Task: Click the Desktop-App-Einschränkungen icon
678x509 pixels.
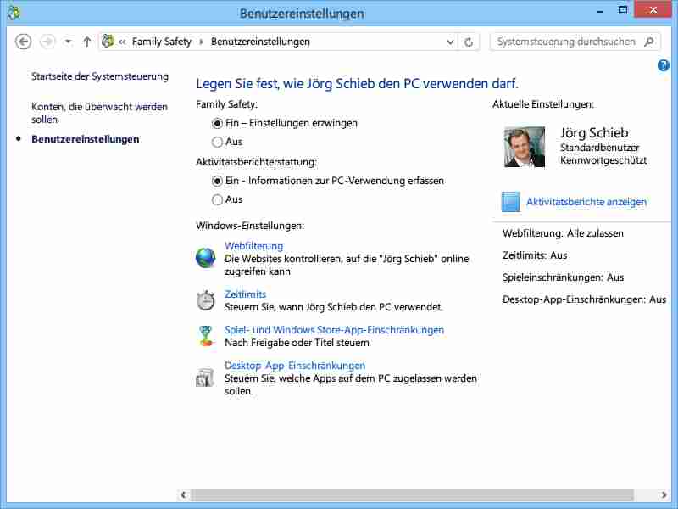Action: [205, 377]
